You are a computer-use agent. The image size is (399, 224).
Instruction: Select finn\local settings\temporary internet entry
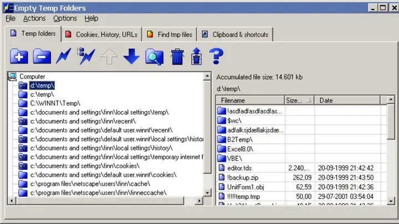116,157
